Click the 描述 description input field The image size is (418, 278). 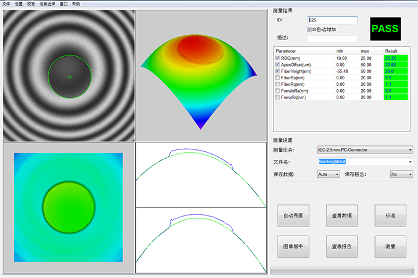332,39
